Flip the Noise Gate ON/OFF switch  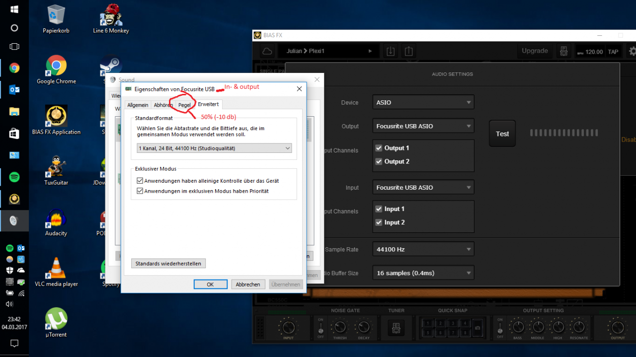pyautogui.click(x=321, y=328)
